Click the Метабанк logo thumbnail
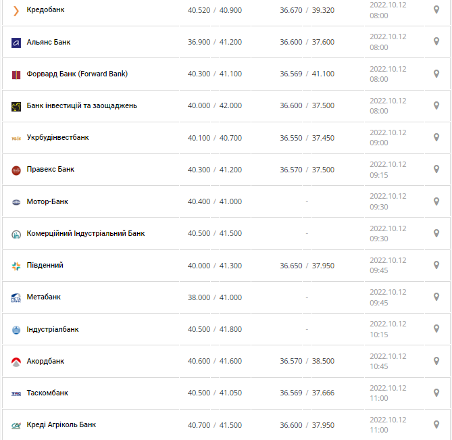 click(x=16, y=298)
